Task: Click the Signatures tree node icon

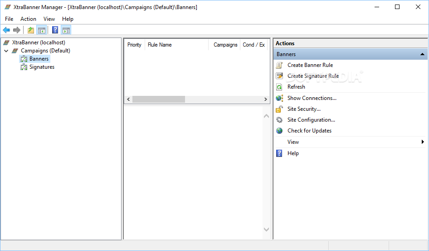Action: point(24,67)
